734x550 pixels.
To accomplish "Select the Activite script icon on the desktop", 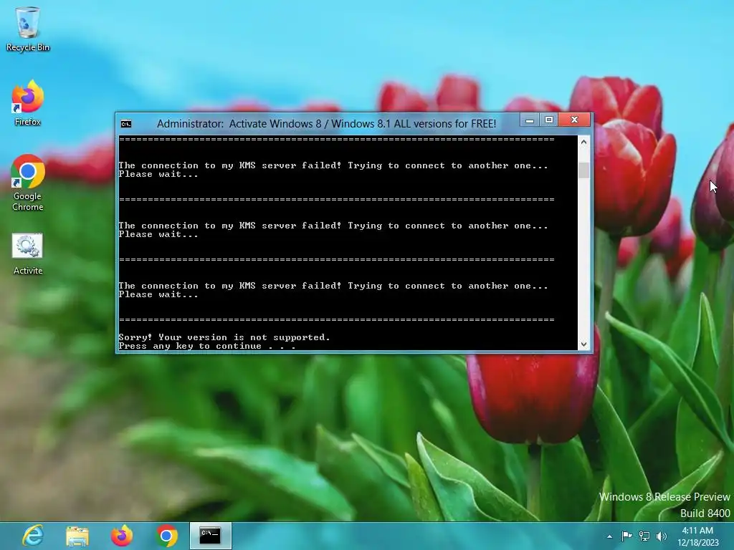I will pos(28,254).
